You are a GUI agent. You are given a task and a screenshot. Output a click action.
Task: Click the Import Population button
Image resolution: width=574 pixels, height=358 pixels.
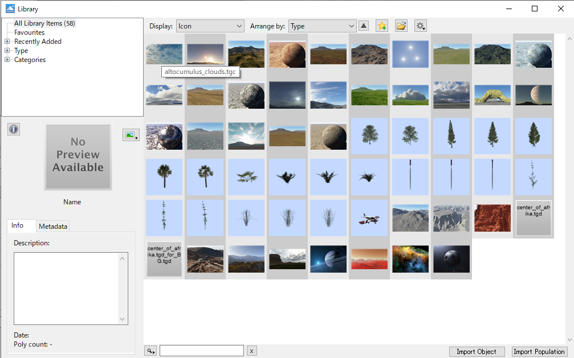[x=539, y=351]
